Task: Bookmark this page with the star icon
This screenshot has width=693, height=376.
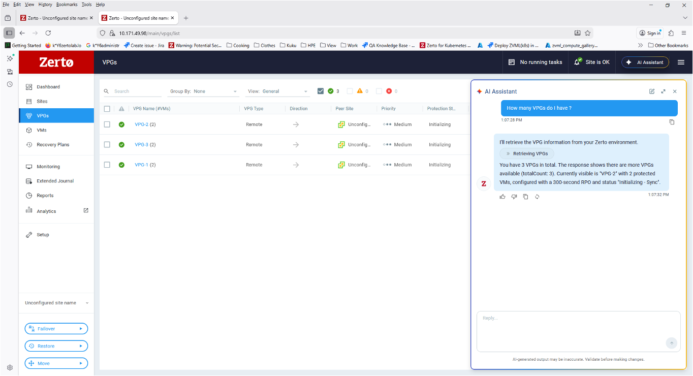Action: click(x=588, y=33)
